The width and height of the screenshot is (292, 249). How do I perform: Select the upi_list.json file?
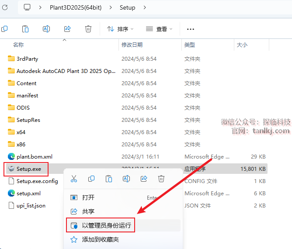tap(31, 206)
